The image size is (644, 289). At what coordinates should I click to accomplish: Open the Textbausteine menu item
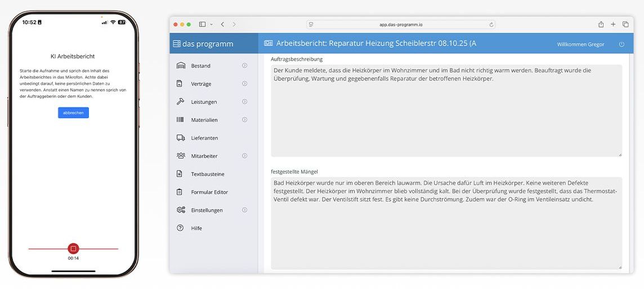(x=207, y=174)
